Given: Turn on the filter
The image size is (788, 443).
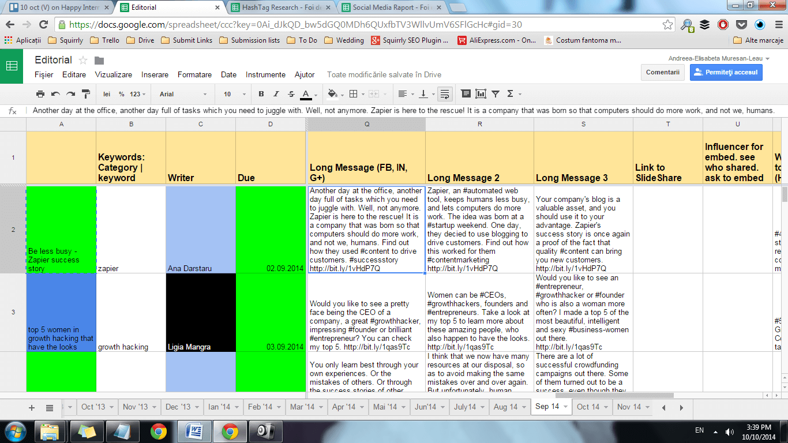Looking at the screenshot, I should 496,94.
